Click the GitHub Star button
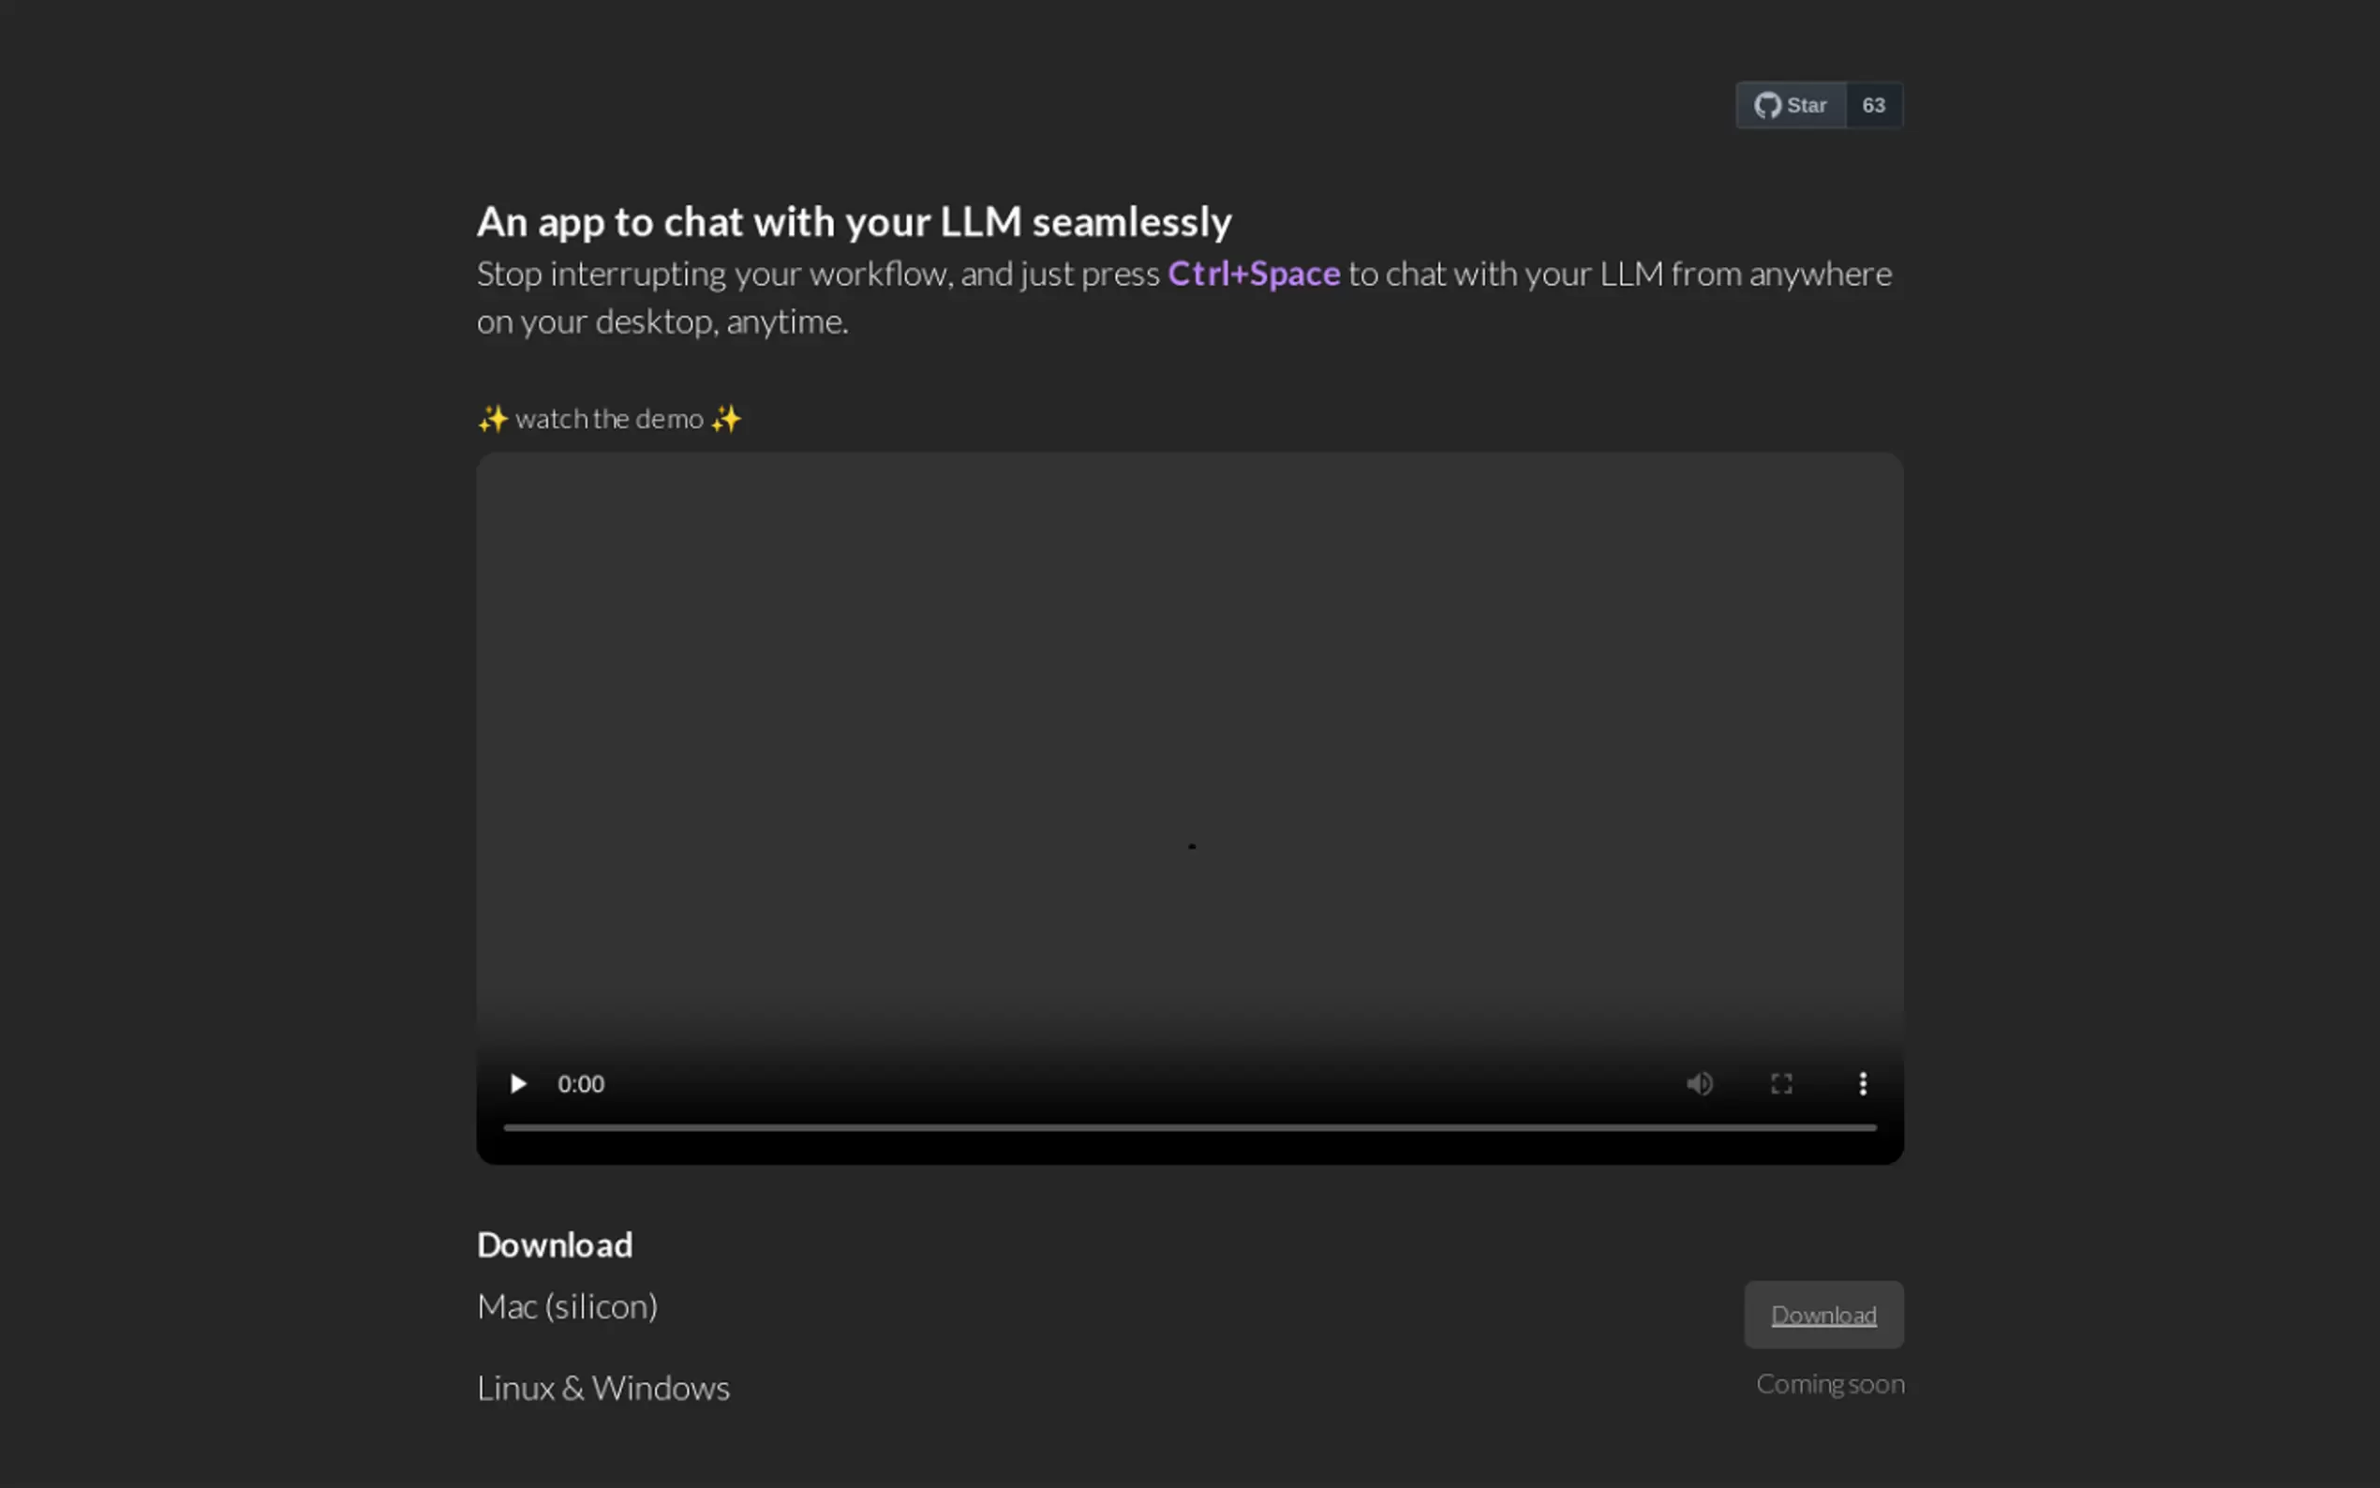2380x1488 pixels. [1791, 105]
